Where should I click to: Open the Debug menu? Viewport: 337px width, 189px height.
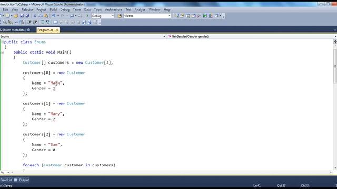[65, 10]
